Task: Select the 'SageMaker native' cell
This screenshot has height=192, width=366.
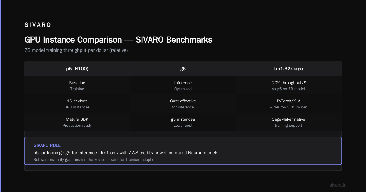Action: (289, 119)
